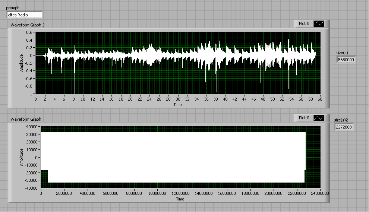This screenshot has width=369, height=212.
Task: Click the x-axis value 12000000 on lower graph
Action: tap(180, 193)
